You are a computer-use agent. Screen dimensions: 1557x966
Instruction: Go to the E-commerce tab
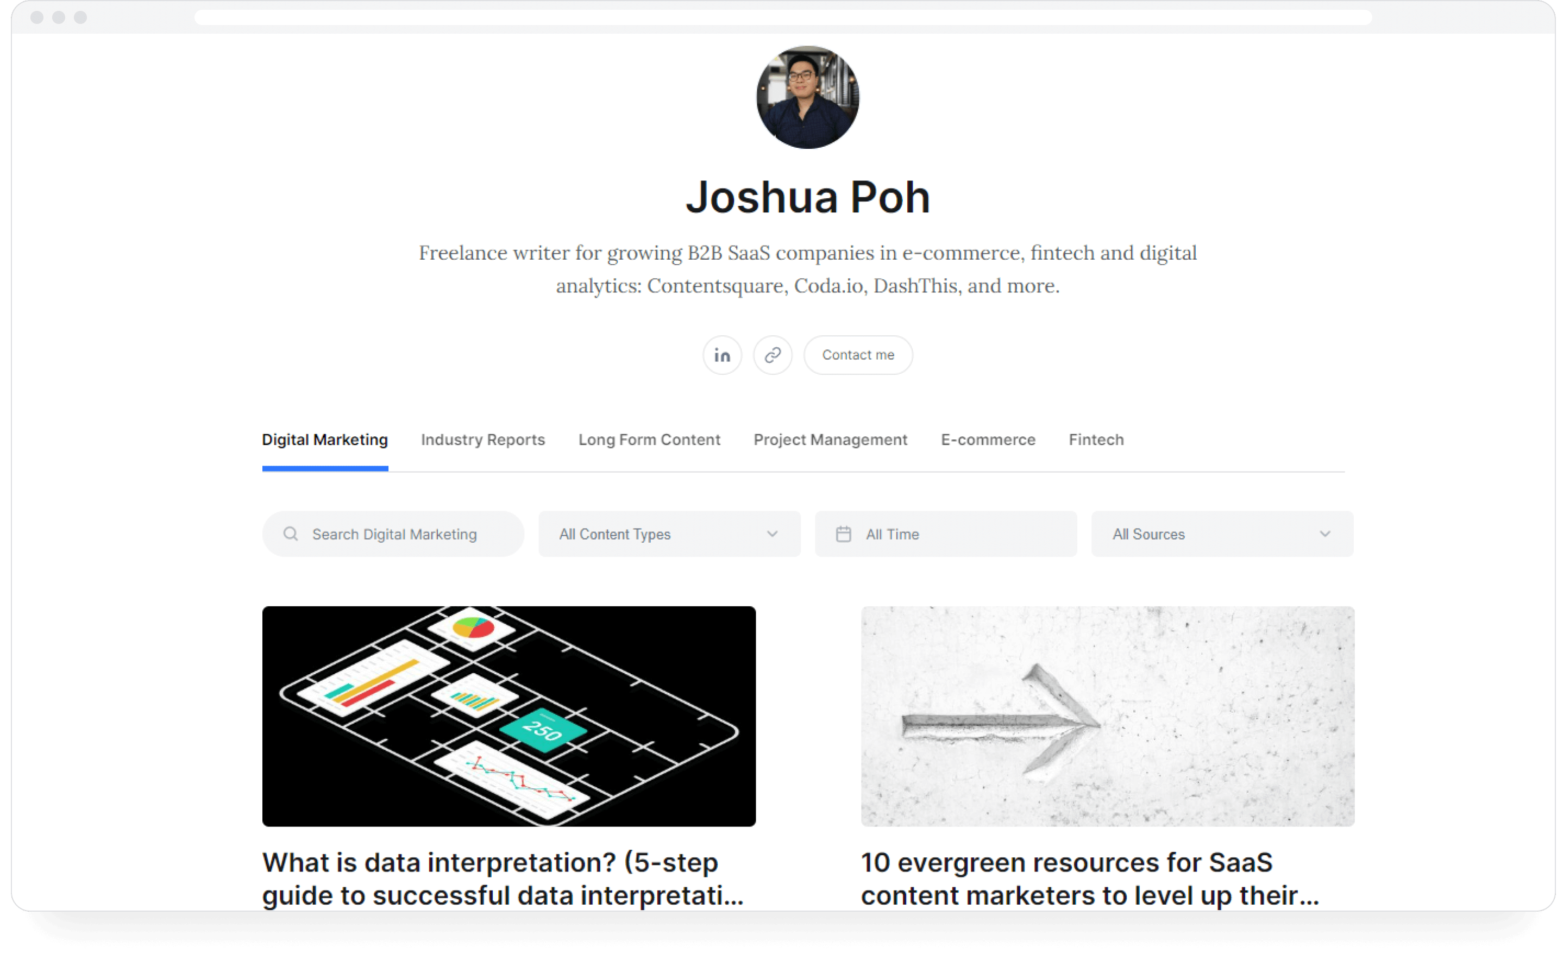coord(987,440)
